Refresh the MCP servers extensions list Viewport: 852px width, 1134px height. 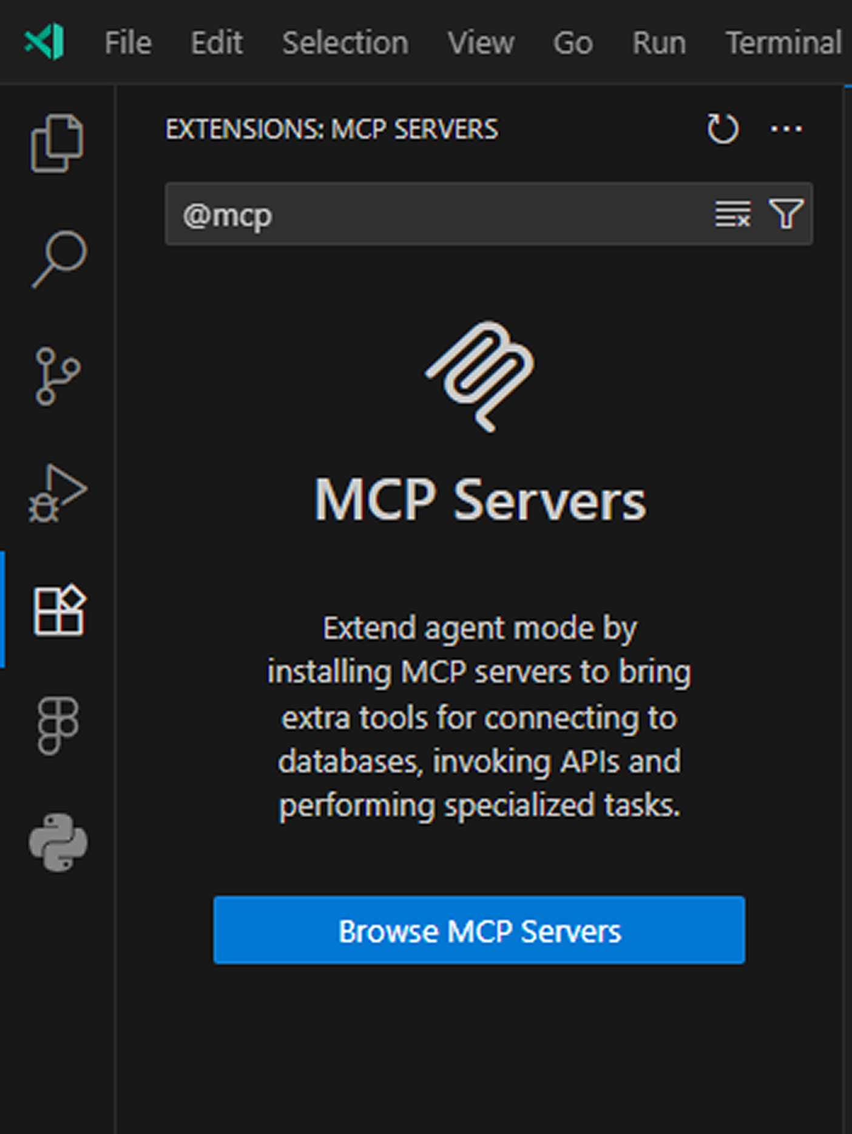(723, 129)
